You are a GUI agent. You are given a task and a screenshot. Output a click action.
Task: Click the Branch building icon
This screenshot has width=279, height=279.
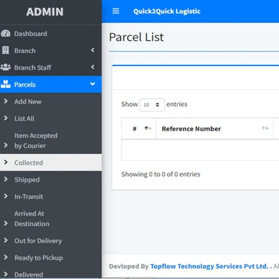tap(6, 50)
